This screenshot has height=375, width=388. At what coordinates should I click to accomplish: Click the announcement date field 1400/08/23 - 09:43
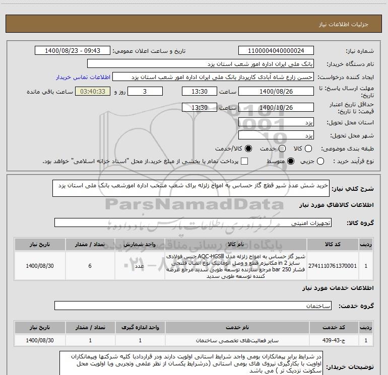[73, 51]
